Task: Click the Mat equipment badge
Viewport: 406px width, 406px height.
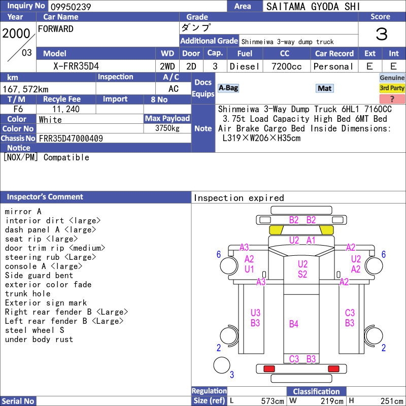Action: click(x=324, y=88)
